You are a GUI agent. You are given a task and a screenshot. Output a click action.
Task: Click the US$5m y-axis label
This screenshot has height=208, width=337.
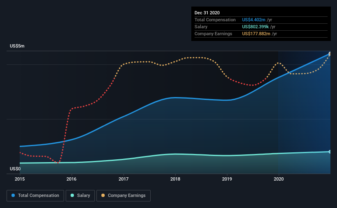tap(17, 46)
